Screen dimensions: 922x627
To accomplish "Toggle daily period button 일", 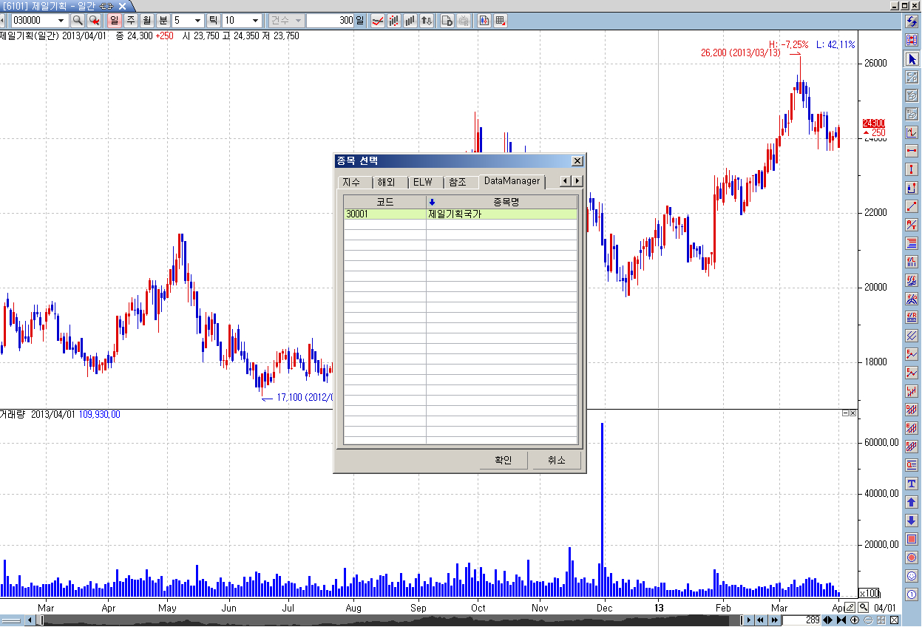I will 115,21.
